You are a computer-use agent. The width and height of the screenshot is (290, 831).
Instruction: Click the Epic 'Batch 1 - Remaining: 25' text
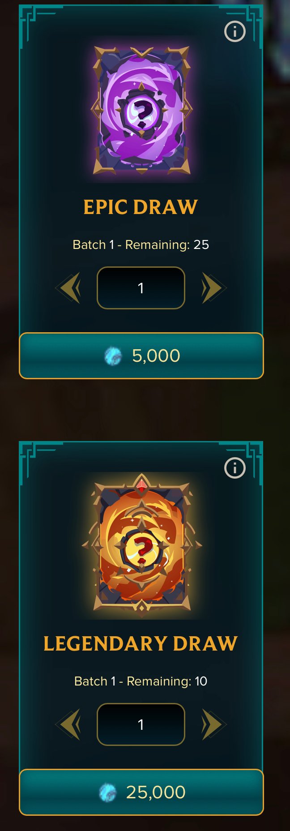141,244
